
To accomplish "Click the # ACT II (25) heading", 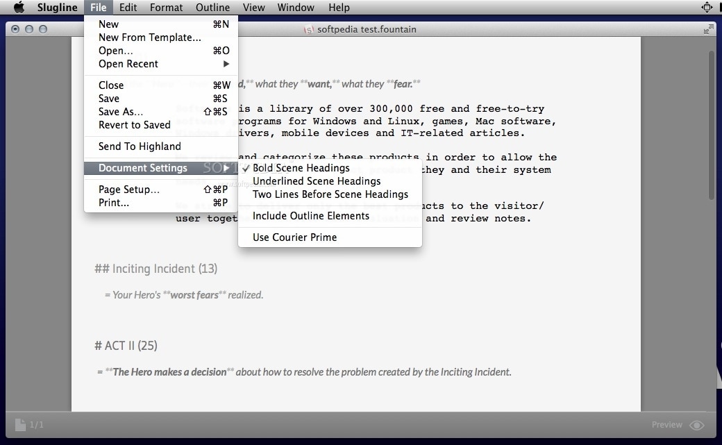I will (126, 346).
